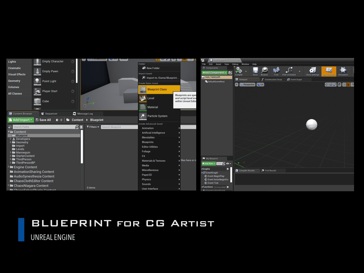This screenshot has width=364, height=273.
Task: Open Debug menu in Blueprint editor
Action: coord(235,64)
